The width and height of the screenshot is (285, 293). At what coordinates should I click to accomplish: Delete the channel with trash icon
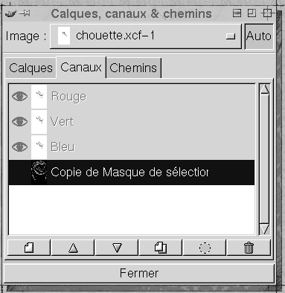tap(249, 248)
